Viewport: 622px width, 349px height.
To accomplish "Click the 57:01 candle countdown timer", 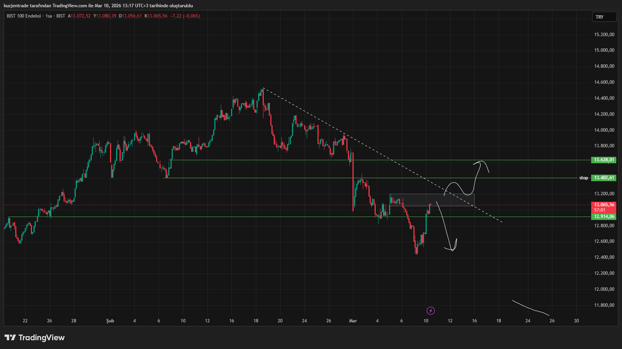I will tap(599, 210).
